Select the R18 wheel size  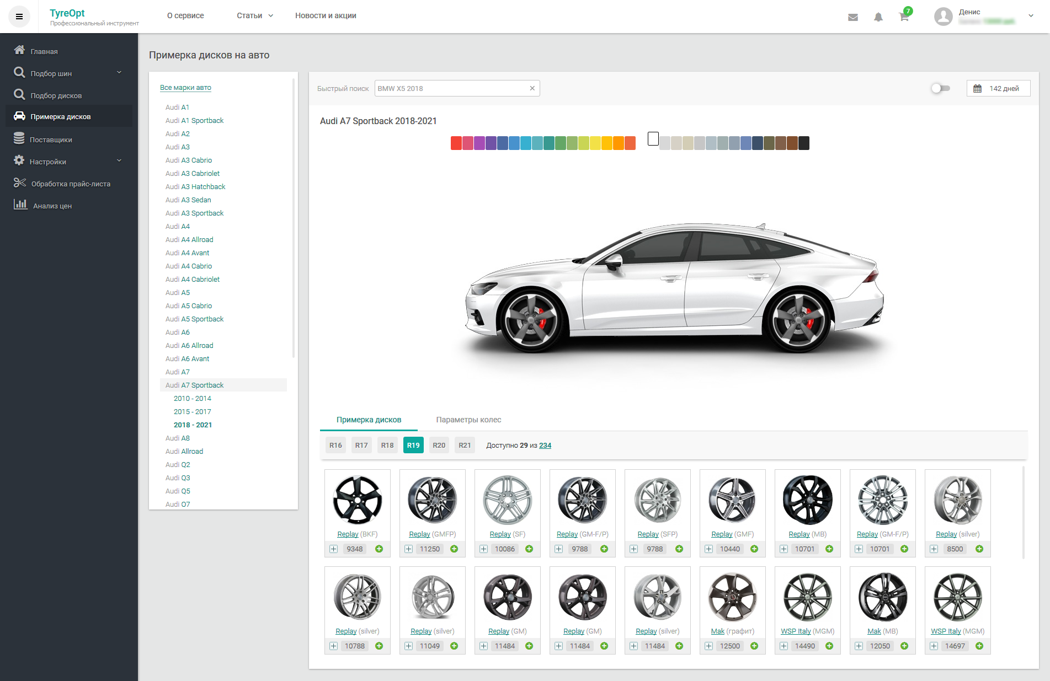coord(387,445)
